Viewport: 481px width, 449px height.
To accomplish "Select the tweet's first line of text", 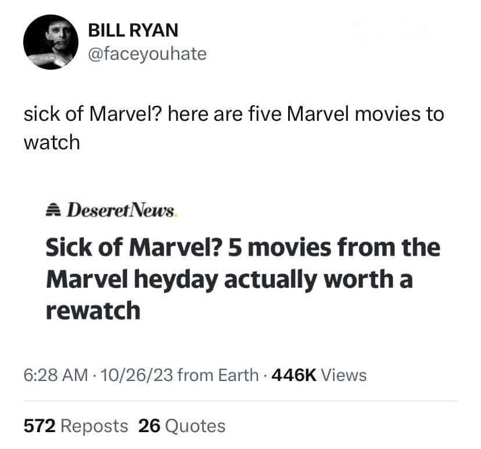I will (233, 114).
